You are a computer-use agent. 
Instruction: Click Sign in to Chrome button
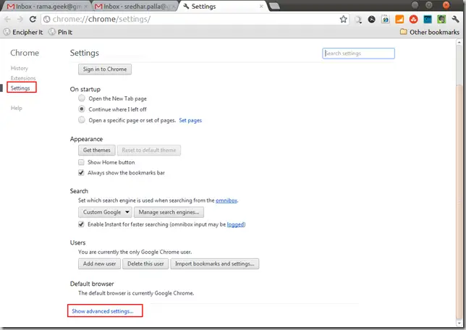[105, 69]
